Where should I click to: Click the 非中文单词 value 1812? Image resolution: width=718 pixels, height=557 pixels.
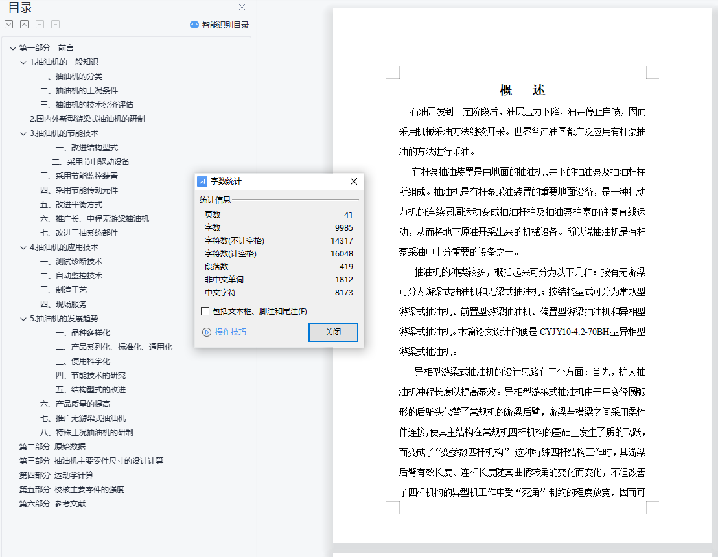pos(344,279)
